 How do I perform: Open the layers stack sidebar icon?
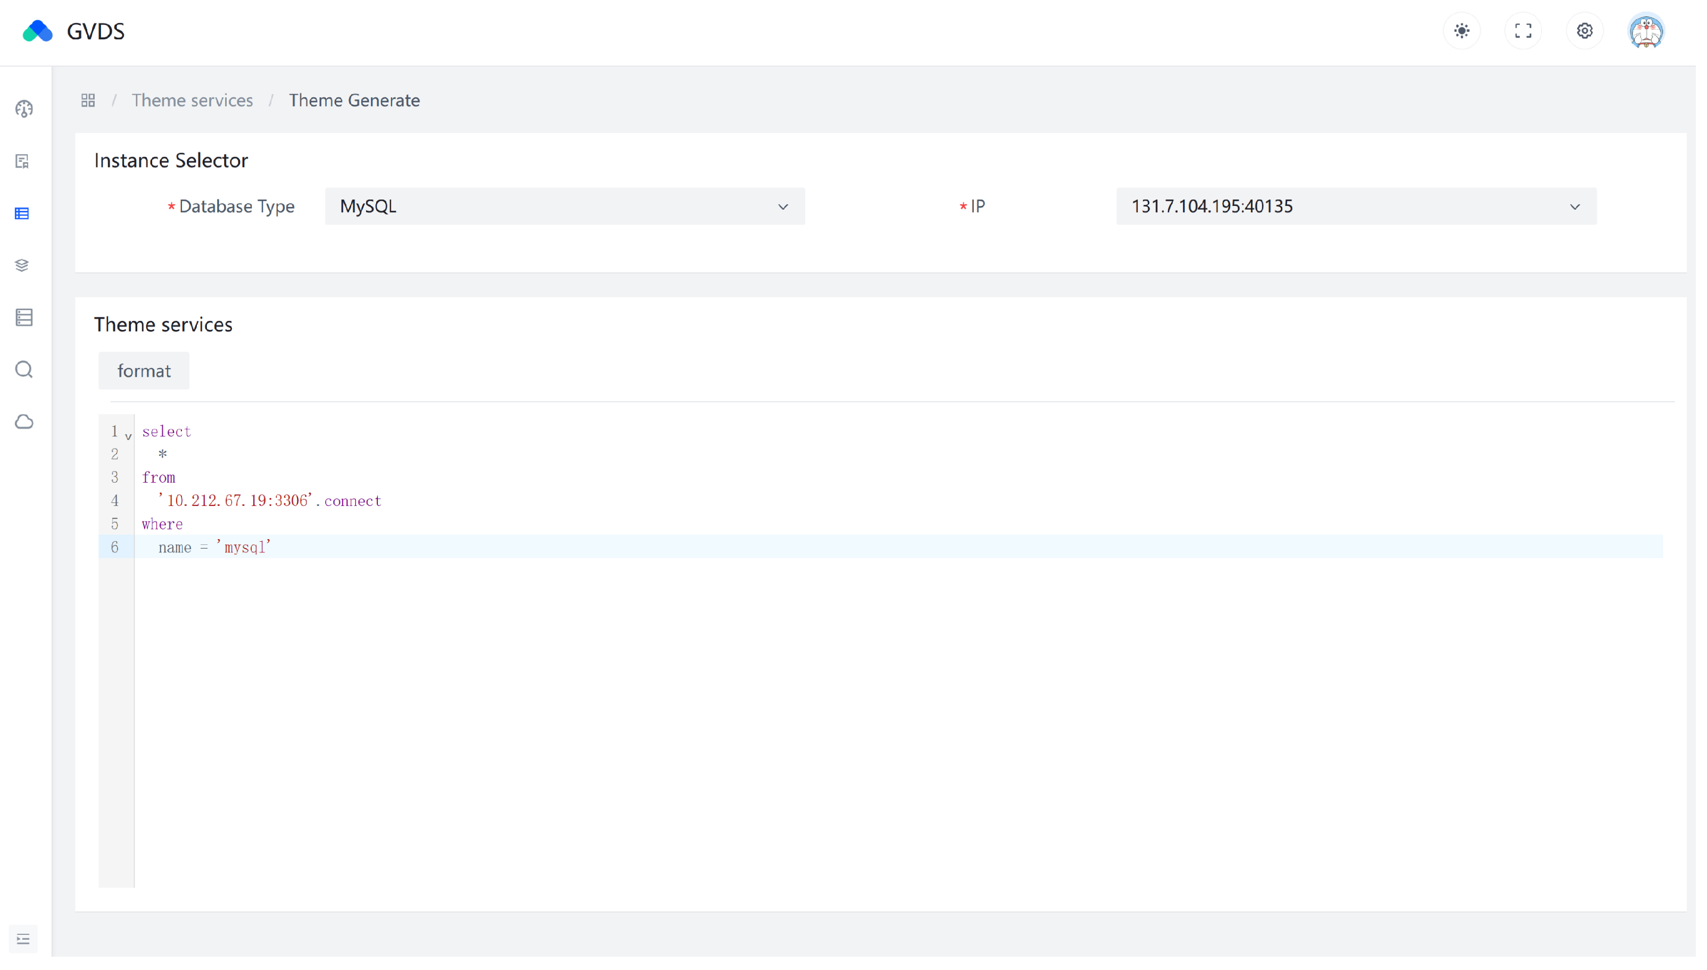click(x=22, y=266)
